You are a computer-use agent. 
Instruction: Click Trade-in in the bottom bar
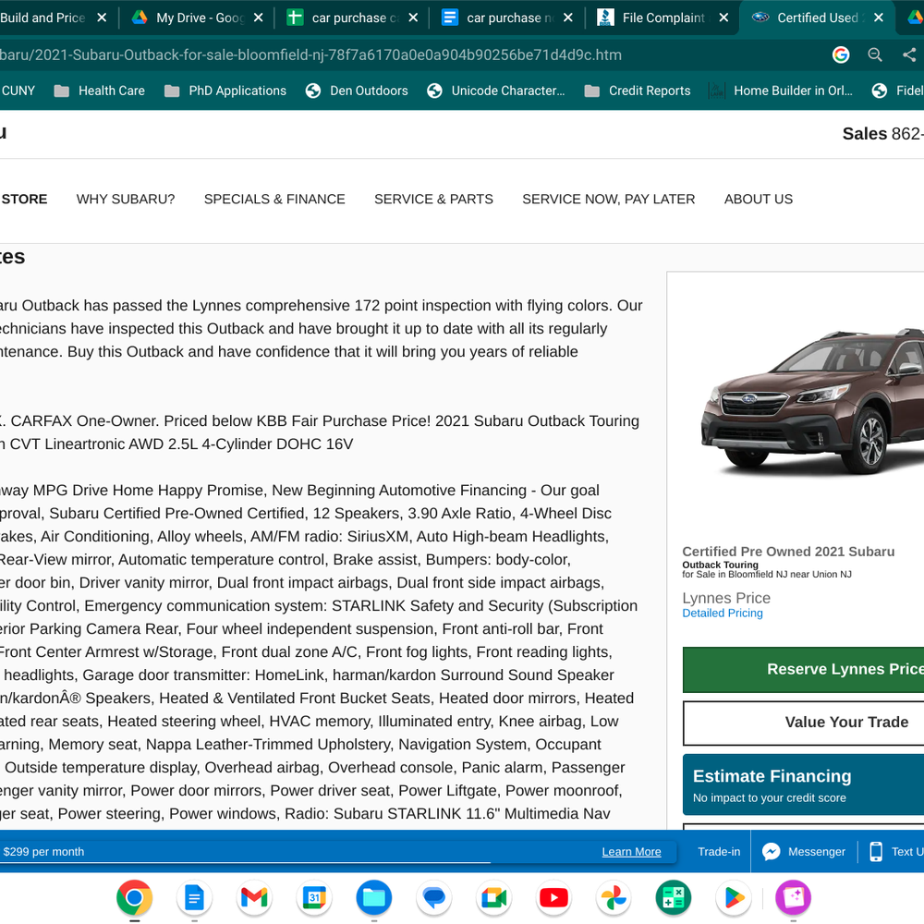(719, 852)
